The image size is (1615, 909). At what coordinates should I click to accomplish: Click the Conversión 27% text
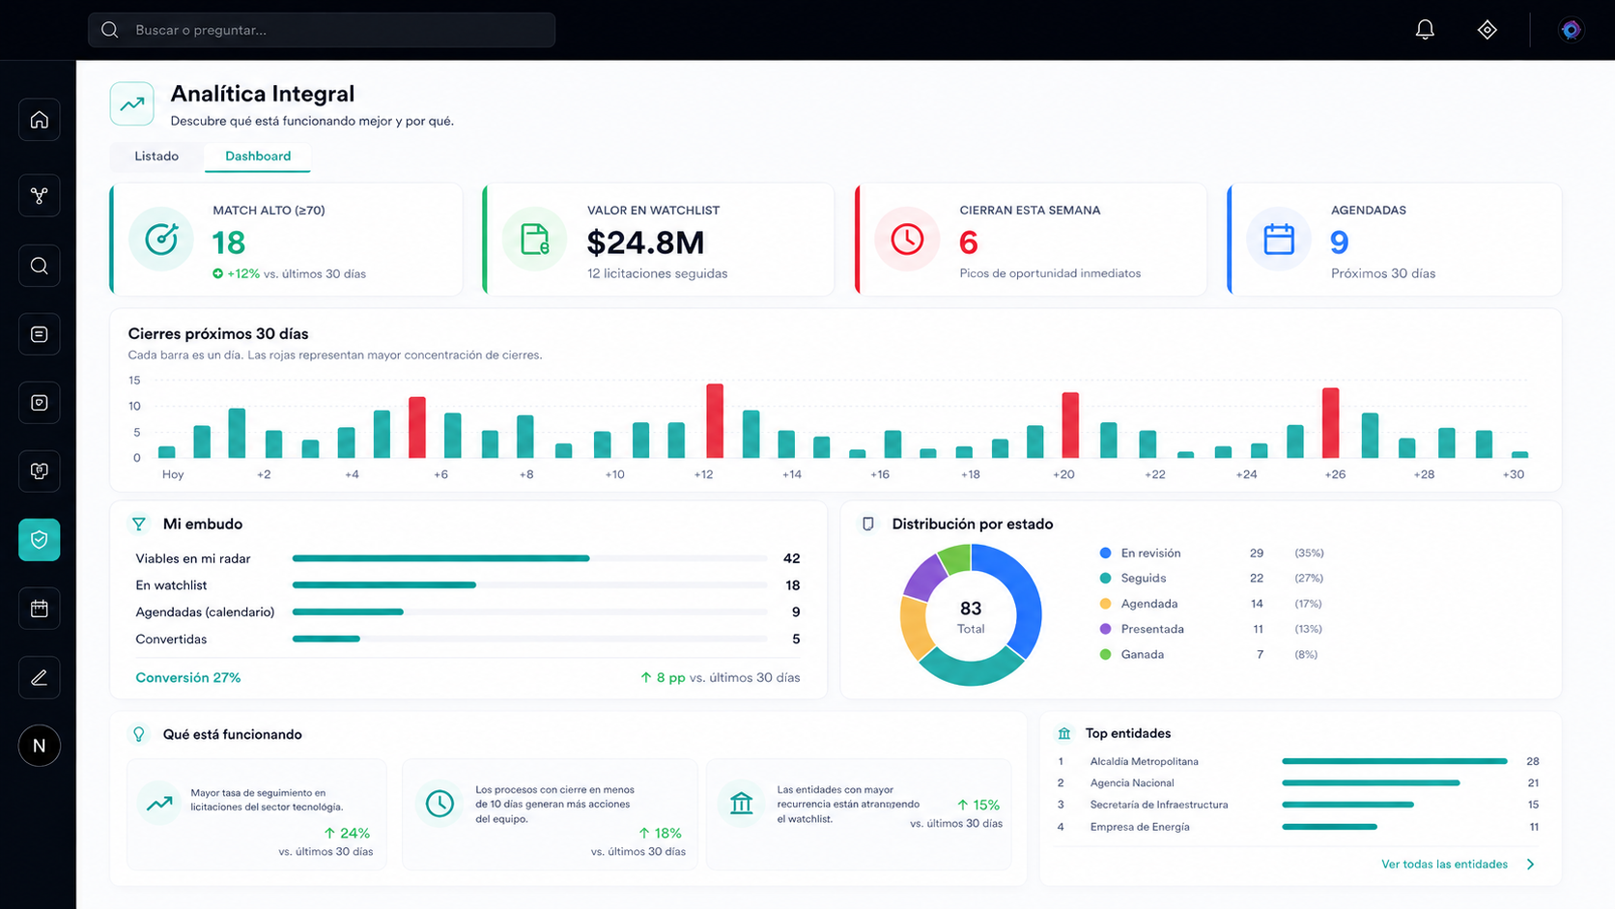(x=188, y=678)
